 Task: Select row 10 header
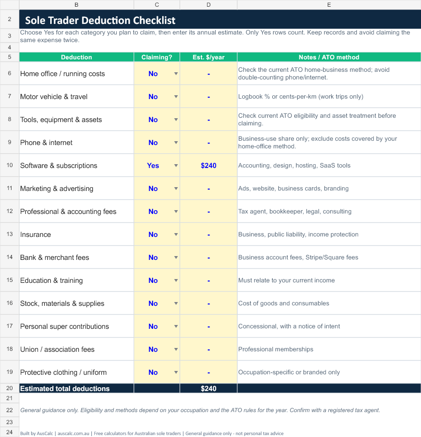click(10, 165)
